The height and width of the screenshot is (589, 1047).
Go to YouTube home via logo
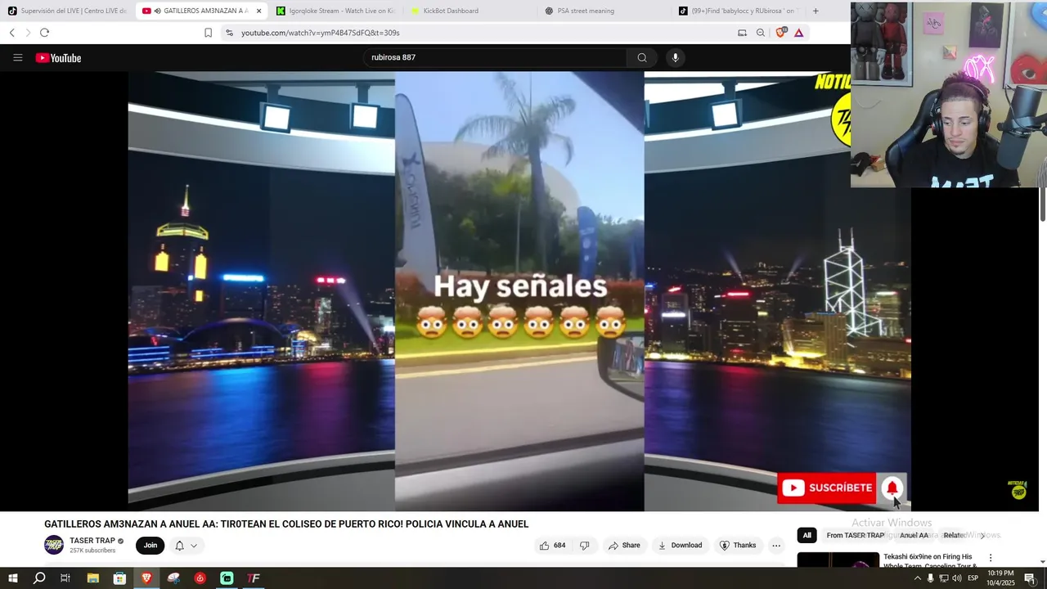pos(58,58)
